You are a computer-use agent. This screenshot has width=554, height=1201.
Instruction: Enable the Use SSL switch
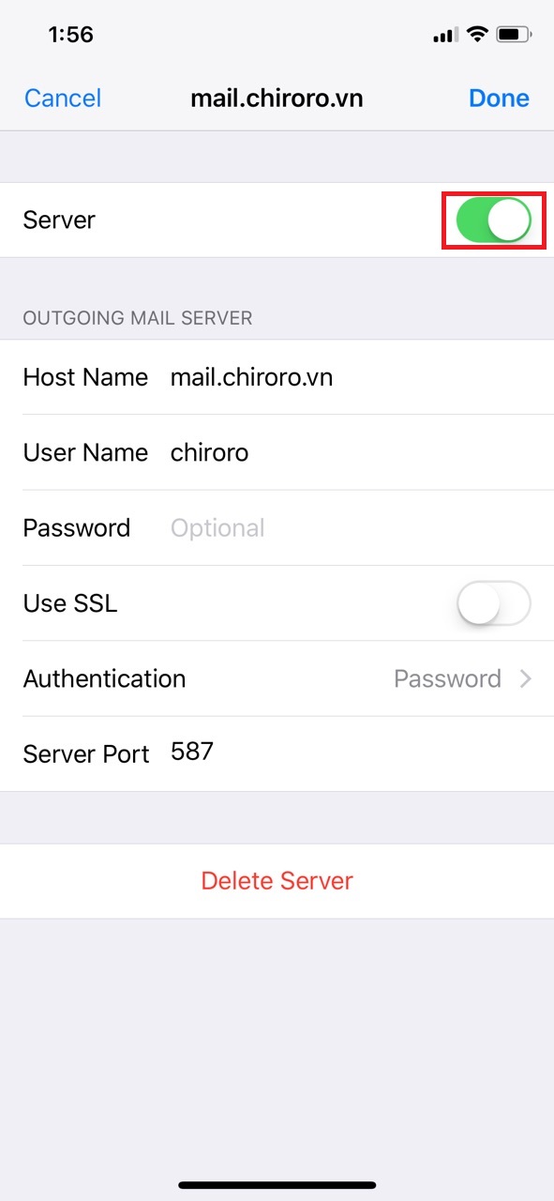pos(494,603)
